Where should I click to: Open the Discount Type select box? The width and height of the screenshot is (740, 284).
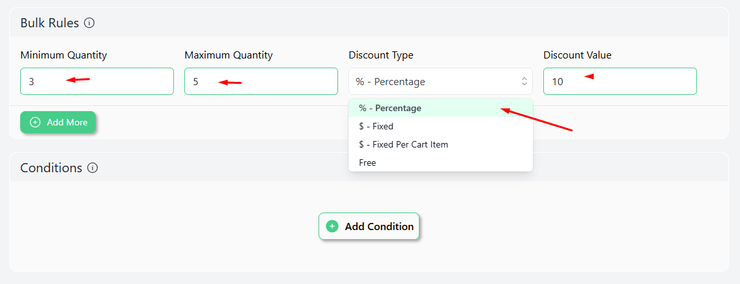[x=440, y=81]
